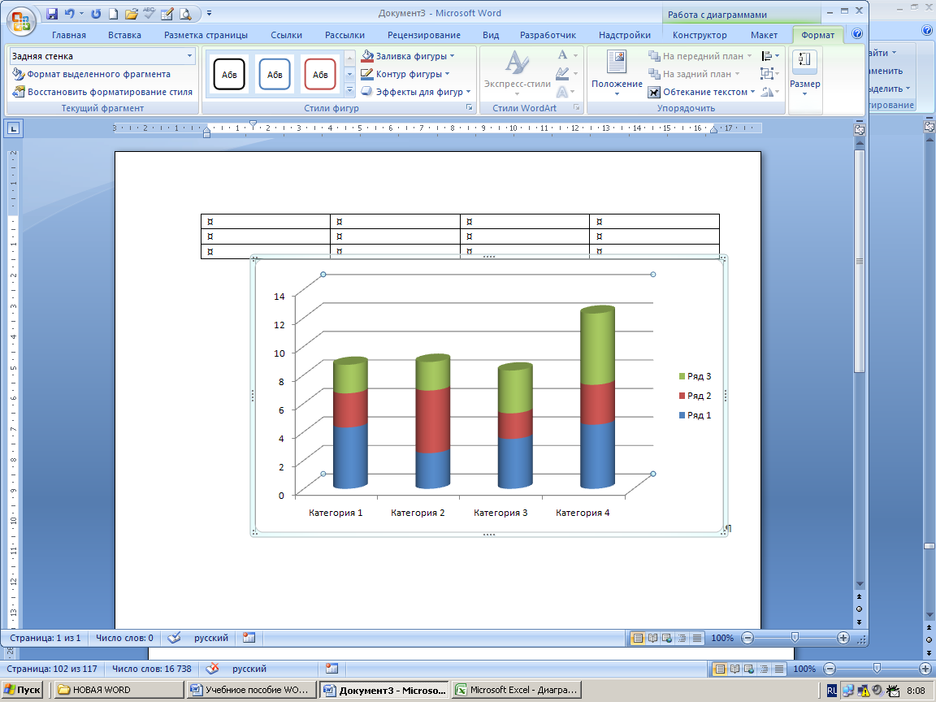Image resolution: width=936 pixels, height=702 pixels.
Task: Click the Open folder icon in quick access
Action: [132, 14]
